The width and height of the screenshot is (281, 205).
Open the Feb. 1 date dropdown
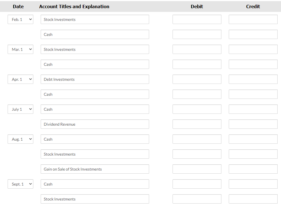pos(20,19)
